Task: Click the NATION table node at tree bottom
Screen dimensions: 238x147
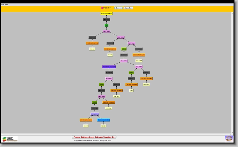Action: [x=86, y=126]
